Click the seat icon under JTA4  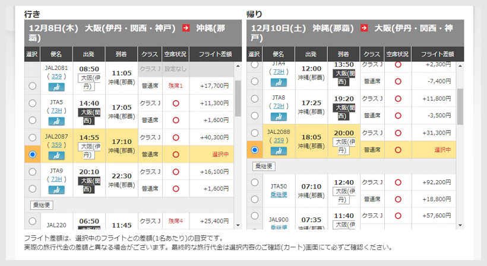click(279, 82)
